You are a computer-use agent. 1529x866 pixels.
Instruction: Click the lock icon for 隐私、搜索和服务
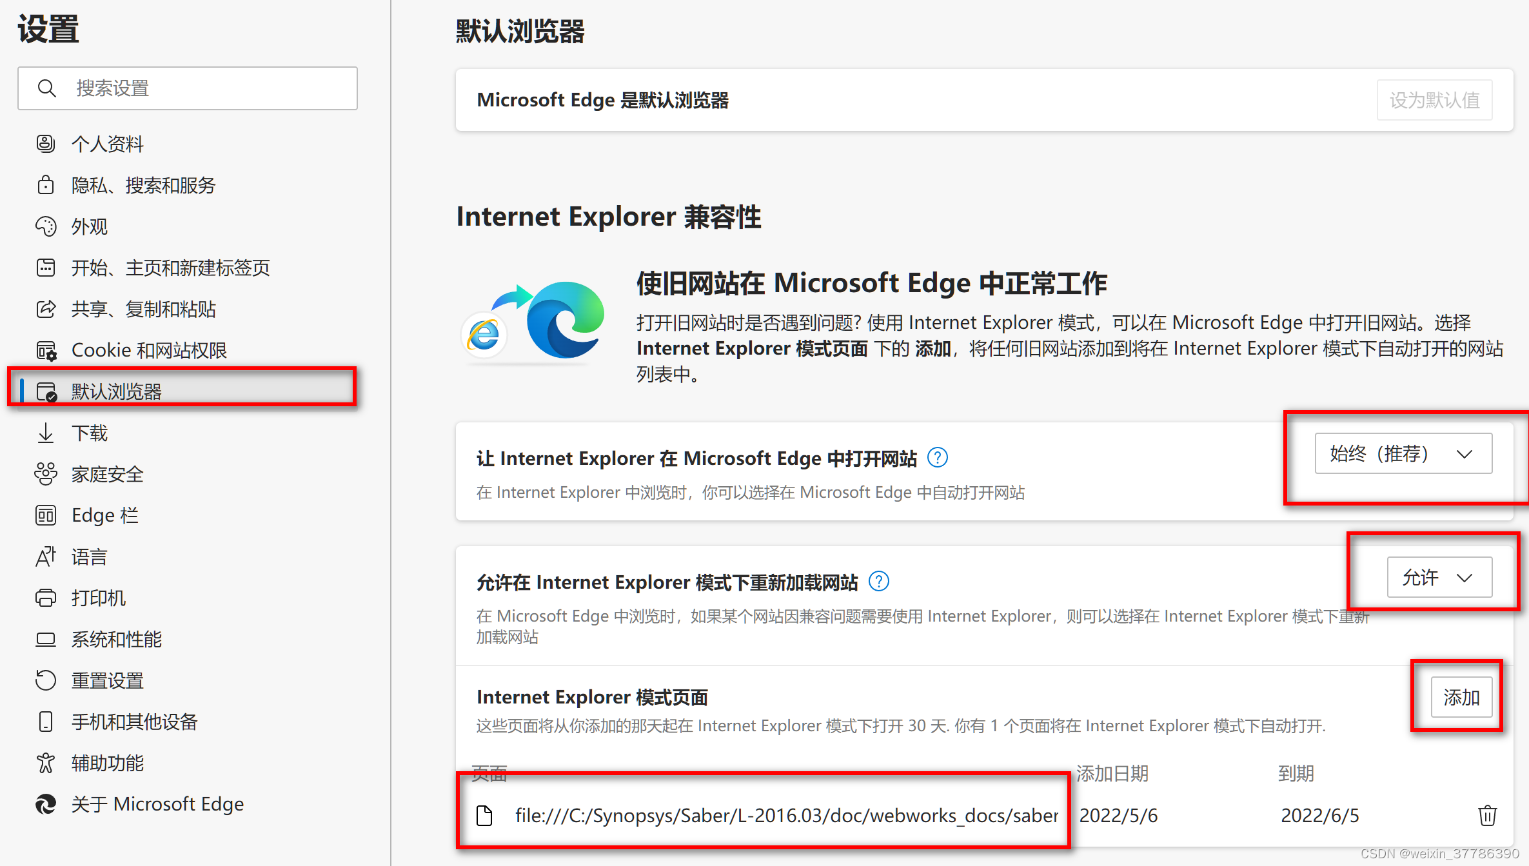click(x=46, y=184)
